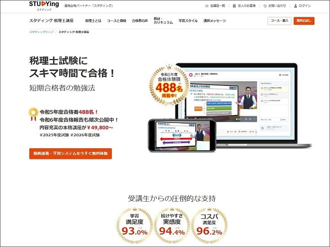The height and width of the screenshot is (247, 330).
Task: Select the 税理士とは menu item
Action: pos(93,21)
